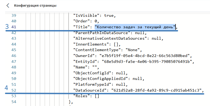Click the closing brace on line 54

pyautogui.click(x=70, y=102)
